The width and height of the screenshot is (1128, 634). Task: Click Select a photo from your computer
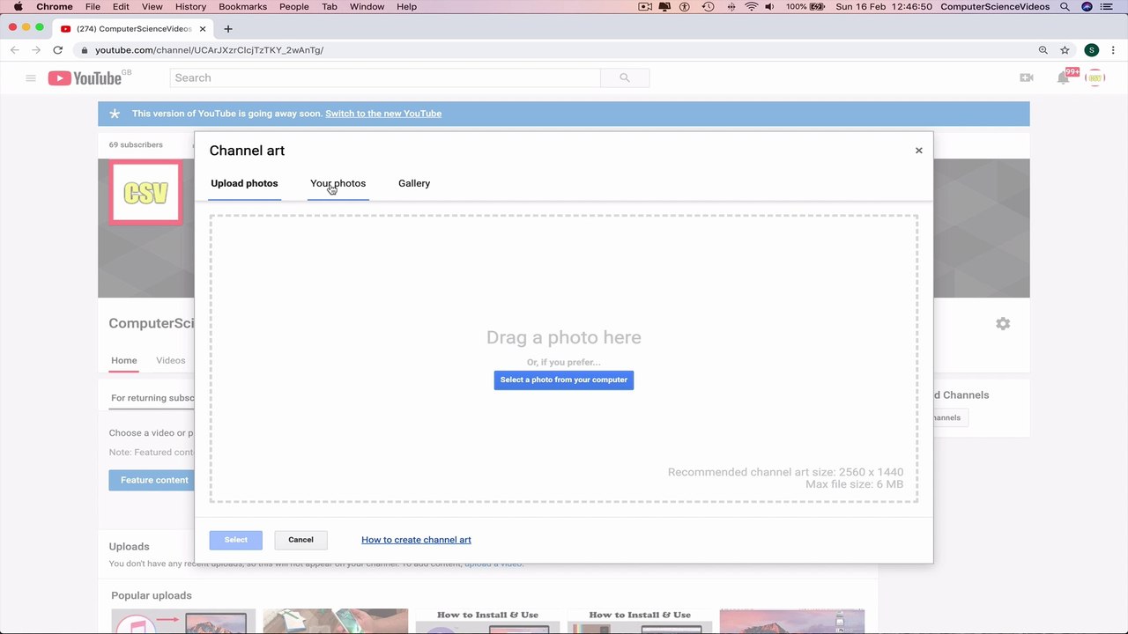564,380
